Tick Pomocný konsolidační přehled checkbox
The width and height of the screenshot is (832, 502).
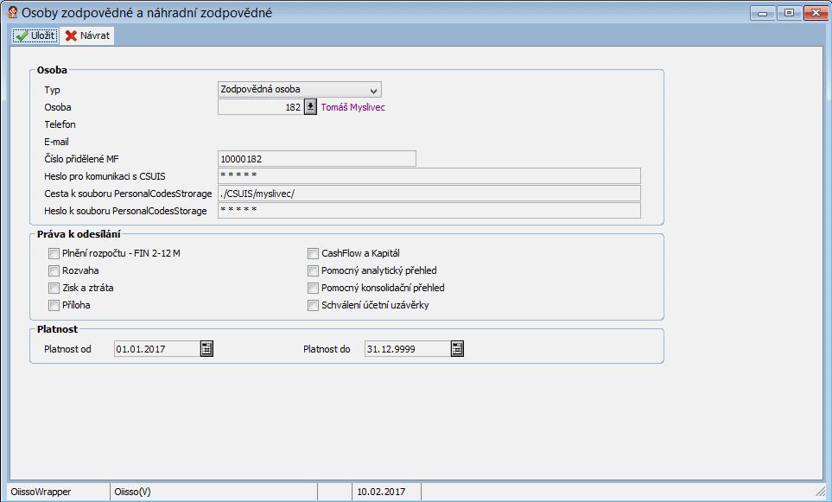click(x=314, y=288)
